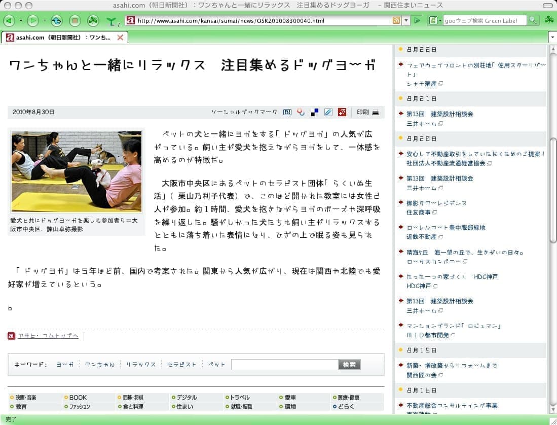The height and width of the screenshot is (425, 557).
Task: Close the asahi.com tab
Action: coord(120,38)
